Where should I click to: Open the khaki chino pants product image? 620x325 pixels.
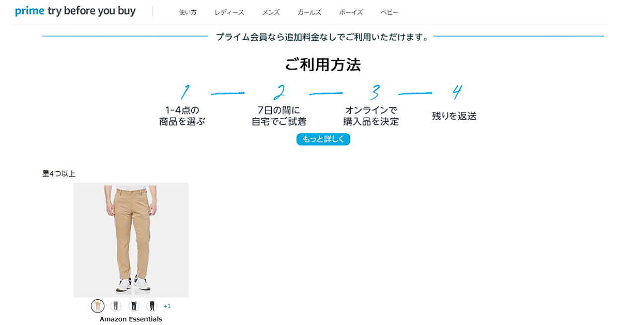[131, 240]
